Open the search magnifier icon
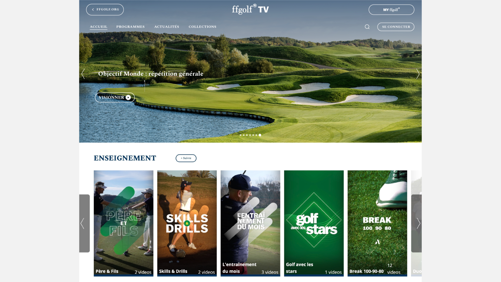This screenshot has width=501, height=282. point(367,27)
